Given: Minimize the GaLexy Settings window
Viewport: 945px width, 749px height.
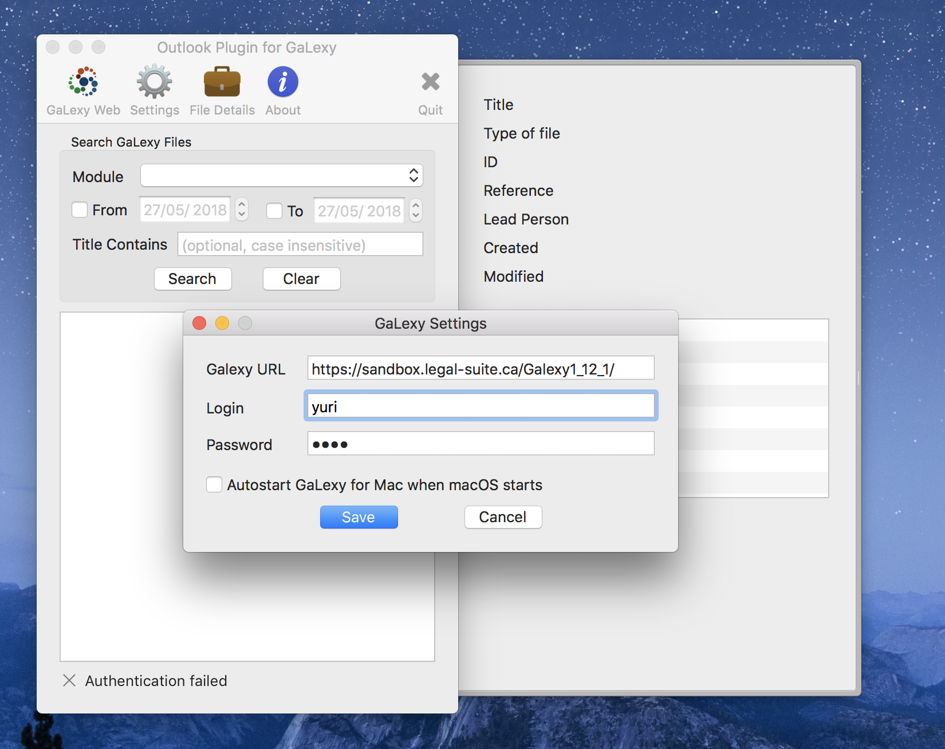Looking at the screenshot, I should click(222, 323).
